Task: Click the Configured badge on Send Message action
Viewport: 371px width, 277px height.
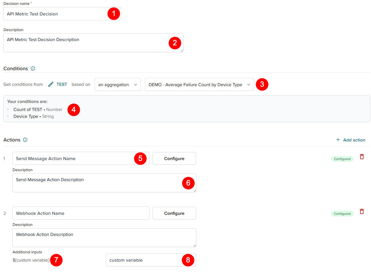Action: [x=342, y=159]
